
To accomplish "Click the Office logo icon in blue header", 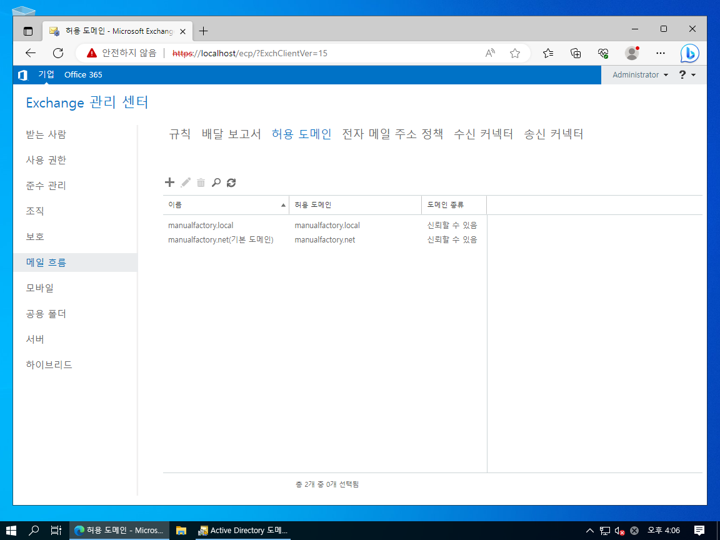I will pos(22,75).
